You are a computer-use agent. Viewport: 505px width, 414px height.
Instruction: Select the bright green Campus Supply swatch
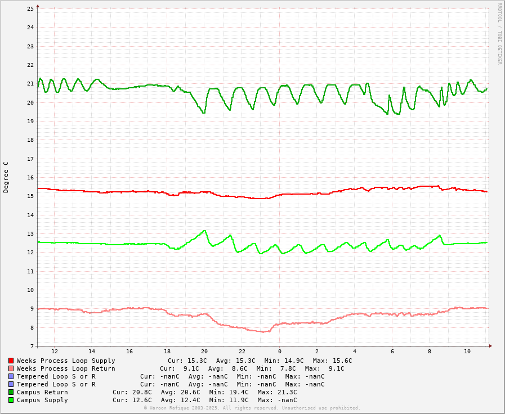pyautogui.click(x=11, y=400)
